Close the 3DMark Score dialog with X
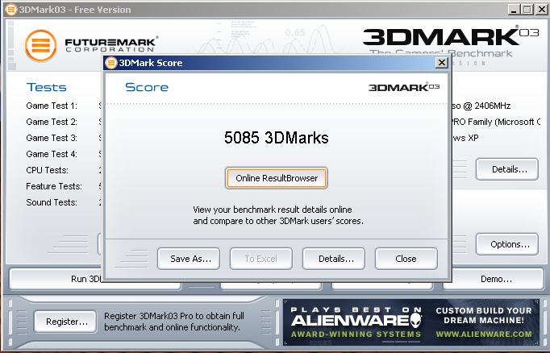Screen dimensions: 550x353 click(x=441, y=63)
